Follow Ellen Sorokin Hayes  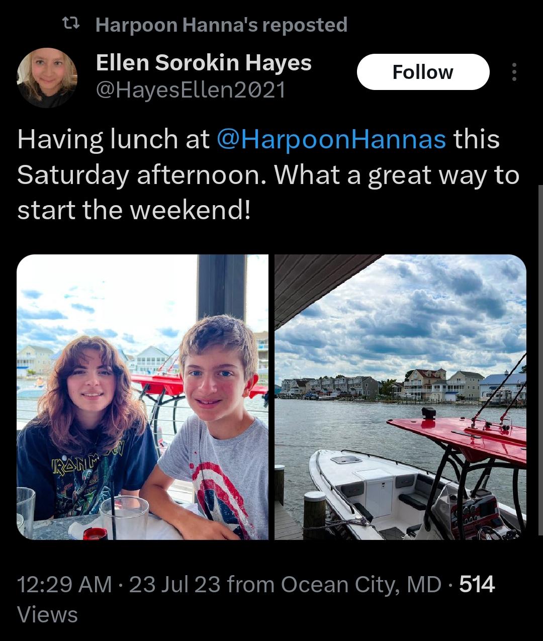pos(423,72)
